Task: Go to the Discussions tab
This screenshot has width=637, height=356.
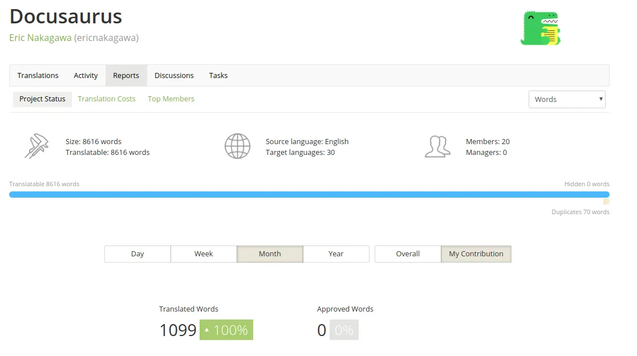Action: [174, 76]
